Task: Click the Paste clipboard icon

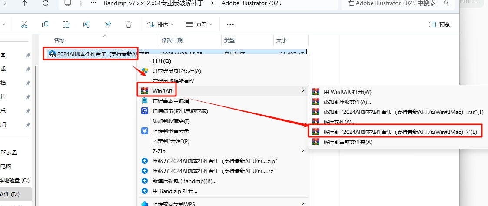Action: [66, 24]
